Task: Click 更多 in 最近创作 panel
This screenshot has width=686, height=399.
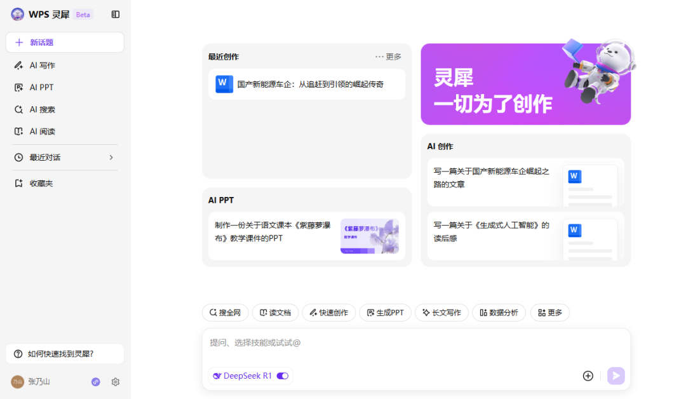Action: (388, 57)
